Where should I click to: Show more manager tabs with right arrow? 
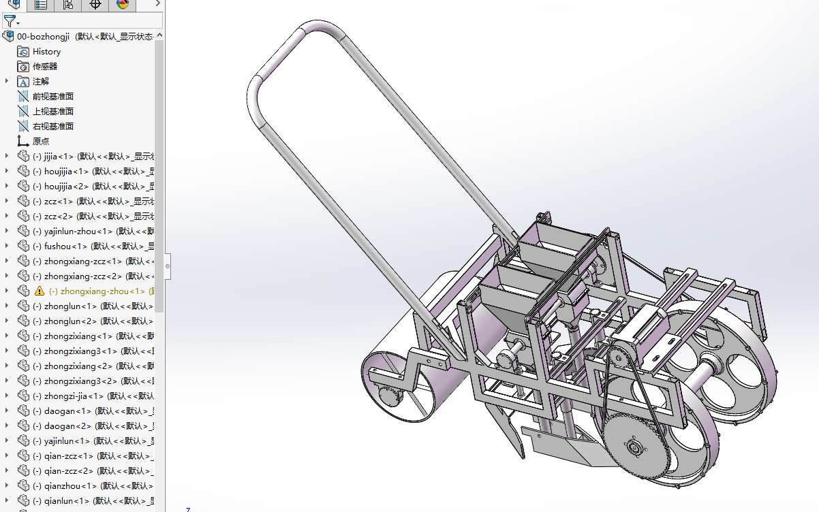[x=157, y=5]
